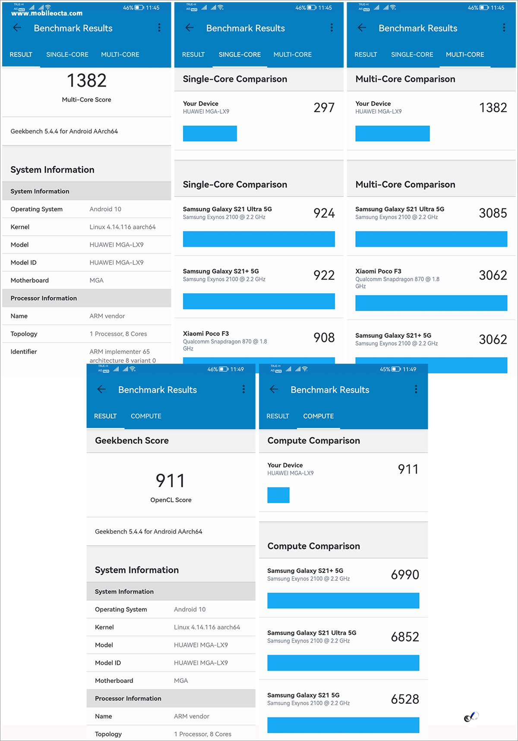Select RESULT tab on the Single-Core Comparison screen
Viewport: 518px width, 741px height.
coord(193,55)
